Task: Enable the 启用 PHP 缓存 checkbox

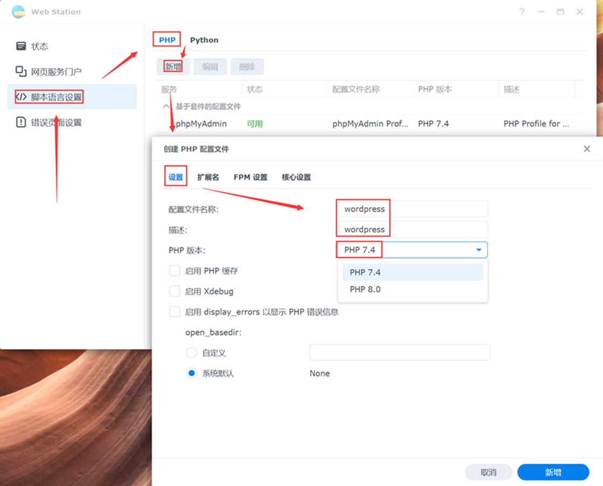Action: pyautogui.click(x=174, y=271)
